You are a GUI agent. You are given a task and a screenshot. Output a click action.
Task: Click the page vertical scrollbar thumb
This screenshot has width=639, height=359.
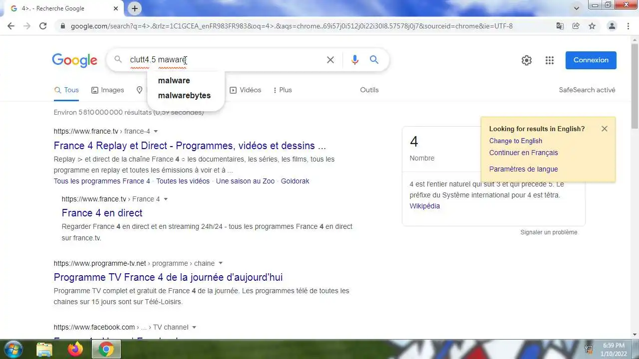[635, 86]
